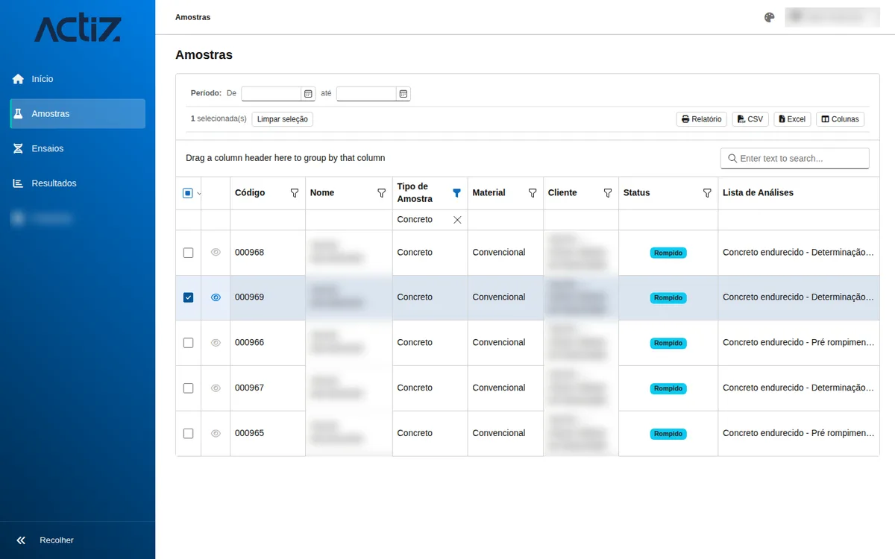Expand the selection mode dropdown arrow

click(x=198, y=194)
